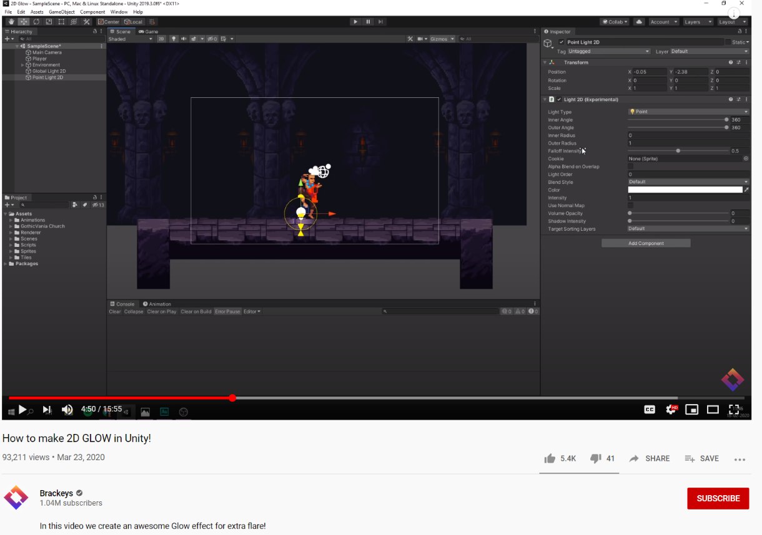
Task: Open the Tag Untagged dropdown
Action: click(609, 51)
